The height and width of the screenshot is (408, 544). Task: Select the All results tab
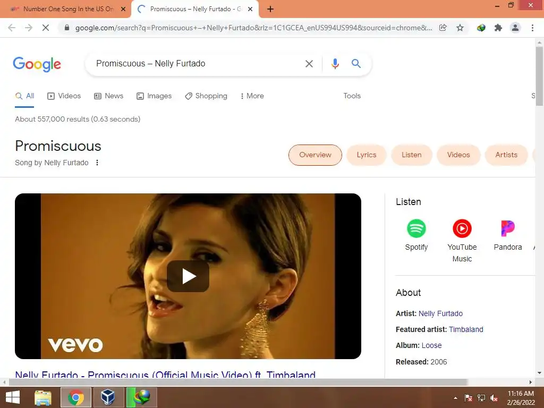(24, 96)
